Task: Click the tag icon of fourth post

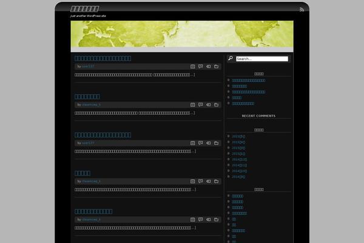Action: click(x=209, y=182)
